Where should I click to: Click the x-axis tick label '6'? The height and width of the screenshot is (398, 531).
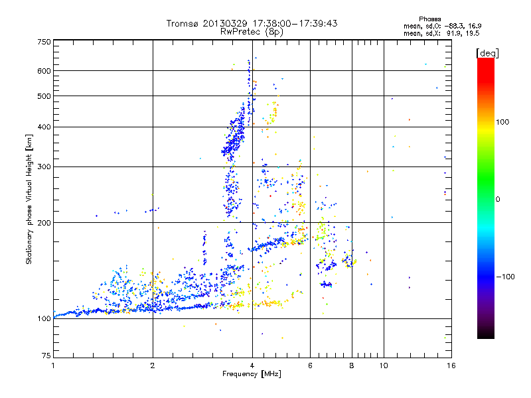click(x=310, y=365)
